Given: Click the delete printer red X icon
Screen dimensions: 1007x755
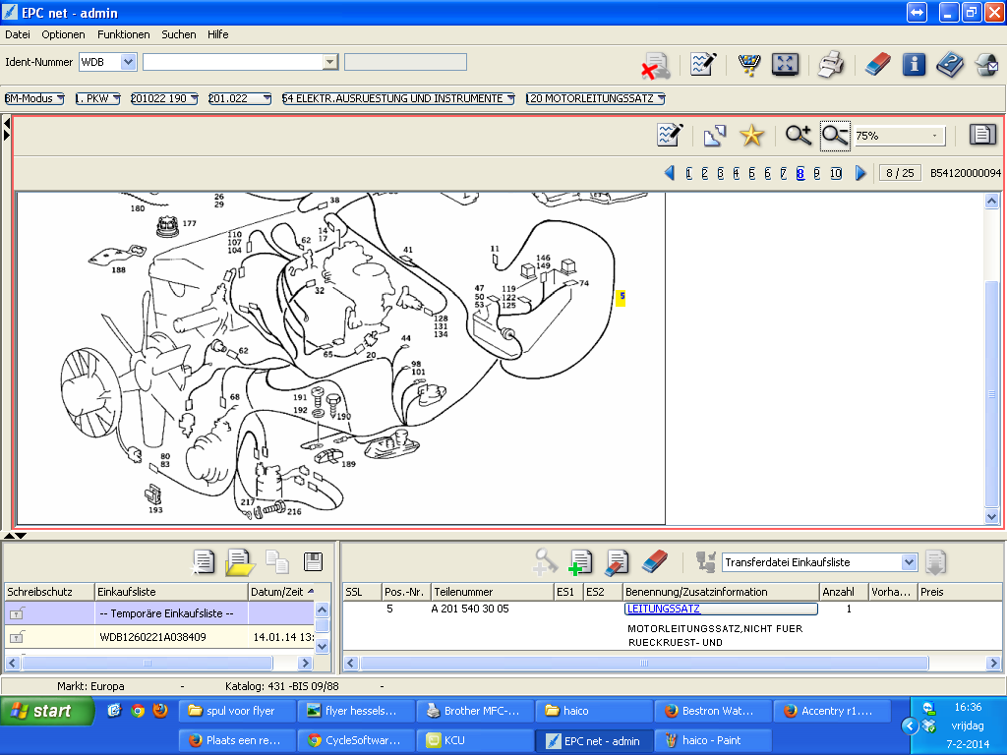Looking at the screenshot, I should tap(655, 65).
